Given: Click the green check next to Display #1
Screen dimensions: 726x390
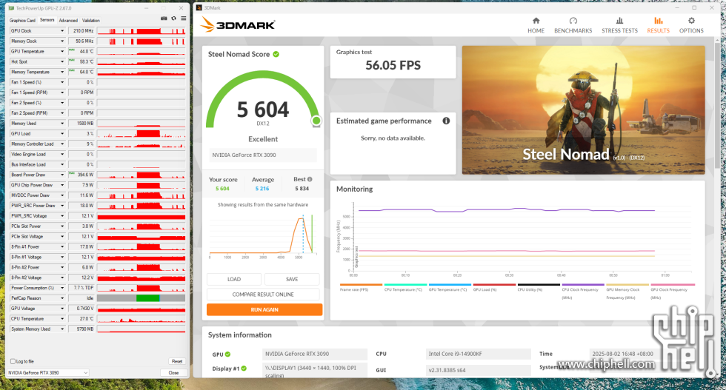Looking at the screenshot, I should coord(244,369).
